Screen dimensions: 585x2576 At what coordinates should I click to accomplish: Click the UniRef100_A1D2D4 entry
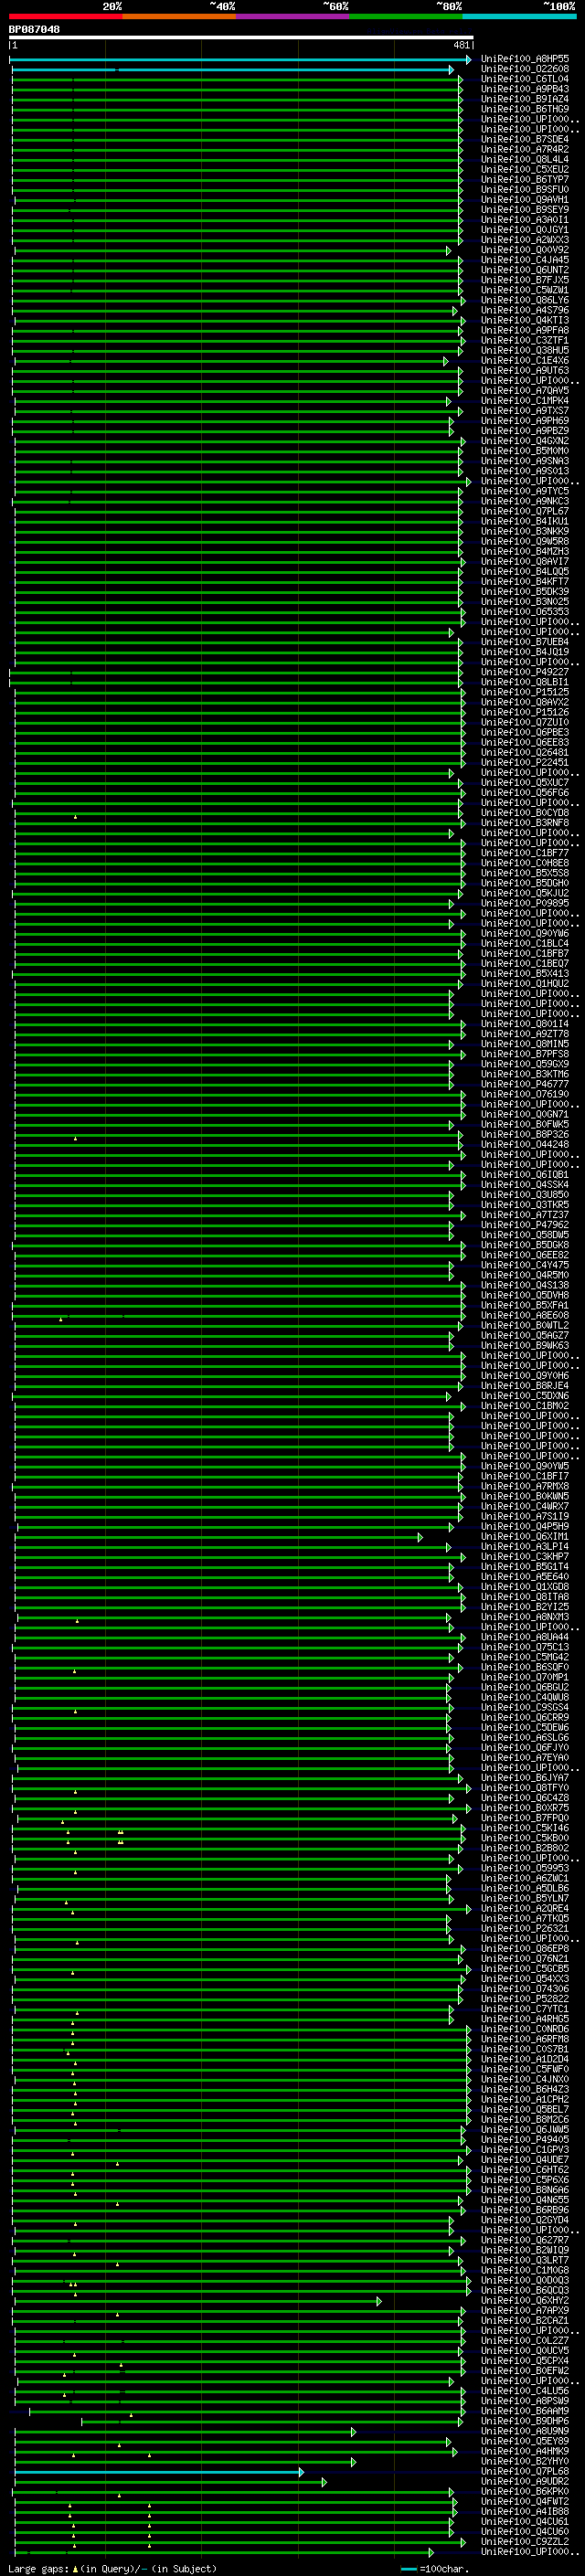(x=525, y=2059)
